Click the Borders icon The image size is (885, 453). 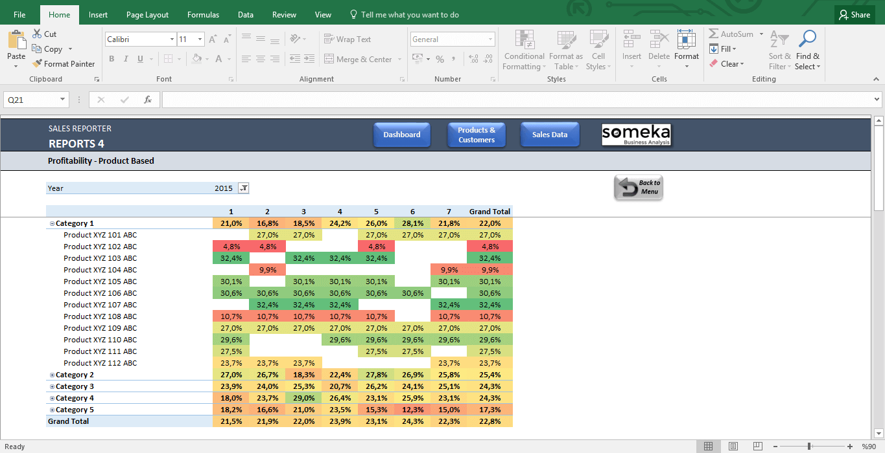[169, 59]
